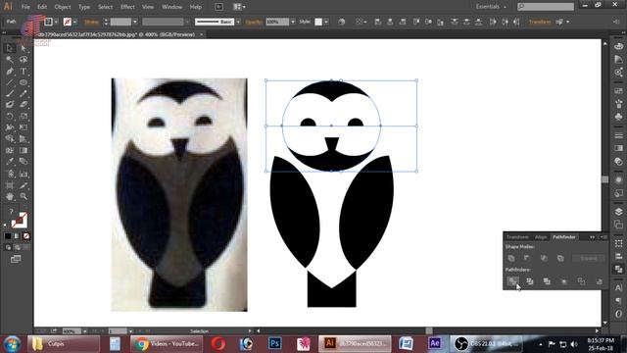Image resolution: width=627 pixels, height=353 pixels.
Task: Click the Minus Front shape mode icon
Action: coord(527,258)
